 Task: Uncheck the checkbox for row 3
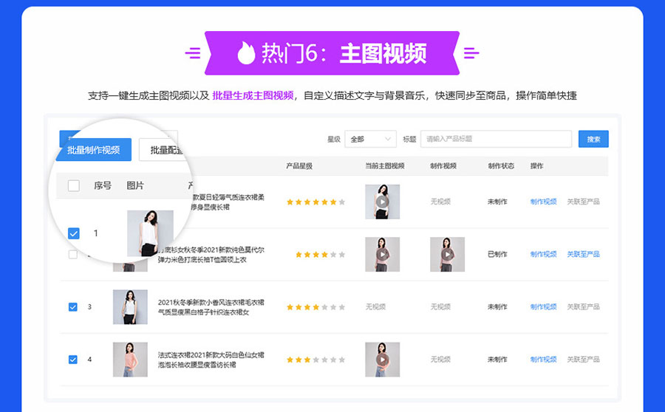[x=72, y=306]
